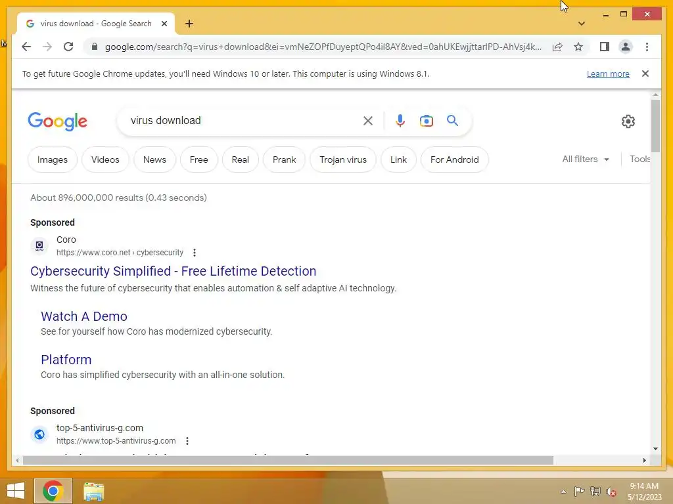Show hidden tray icons arrow
673x504 pixels.
tap(563, 492)
